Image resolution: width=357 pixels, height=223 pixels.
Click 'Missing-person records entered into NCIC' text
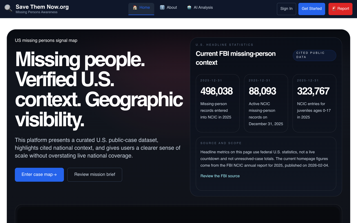(x=216, y=111)
